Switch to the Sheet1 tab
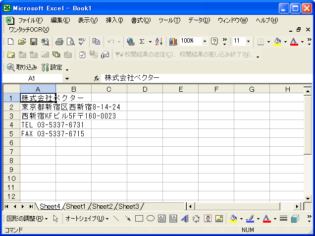Viewport: 315px width, 236px height. [76, 206]
